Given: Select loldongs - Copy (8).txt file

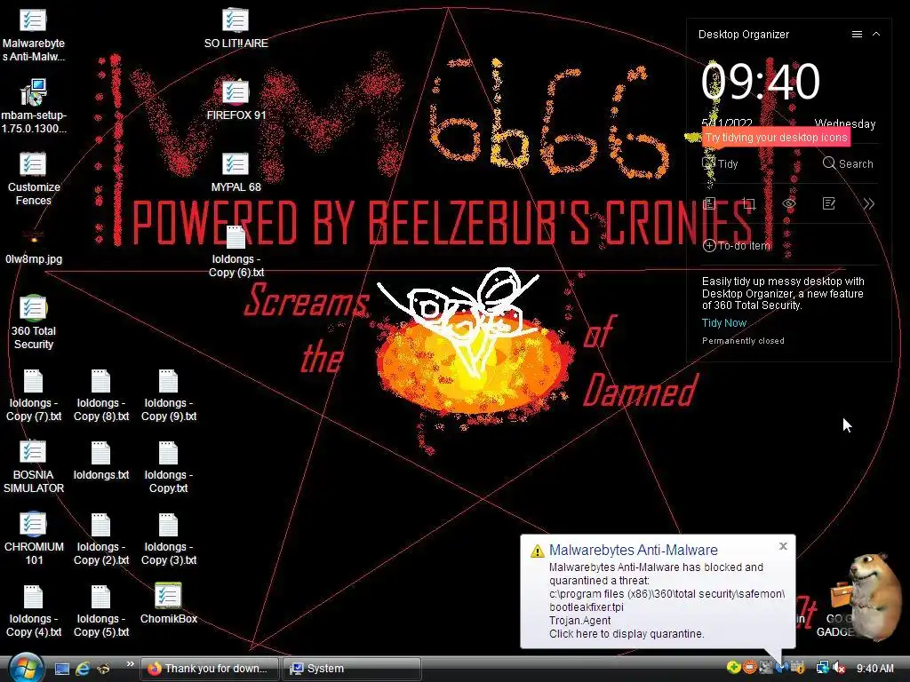Looking at the screenshot, I should click(x=101, y=394).
